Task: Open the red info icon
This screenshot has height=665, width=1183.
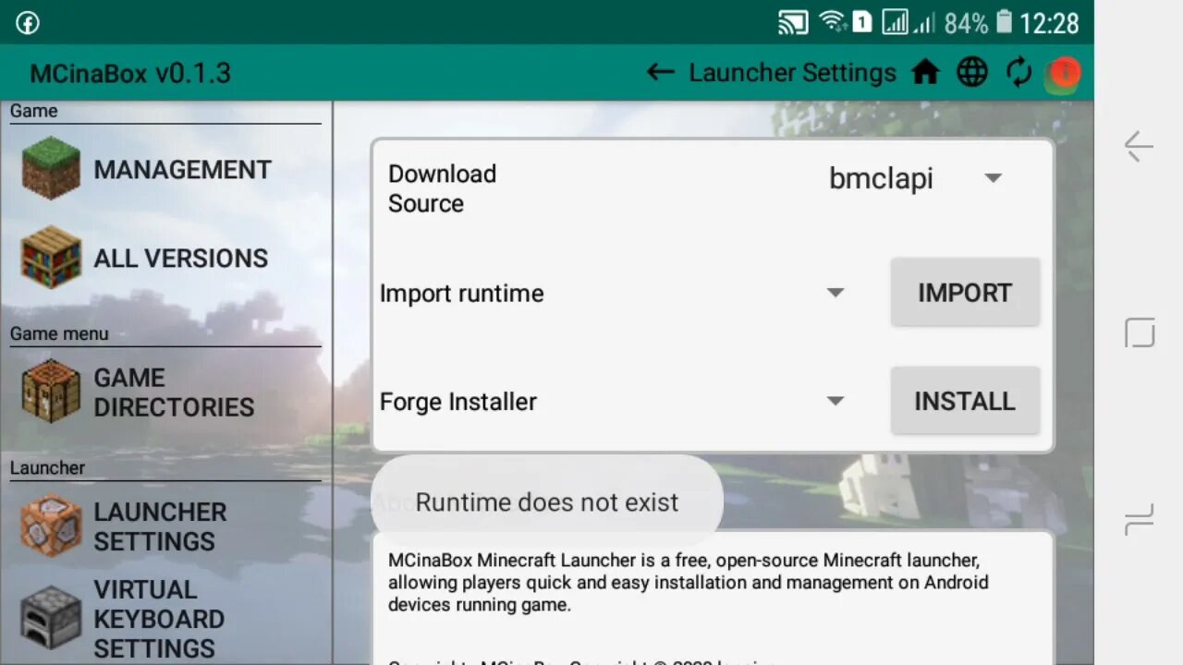Action: [1065, 72]
